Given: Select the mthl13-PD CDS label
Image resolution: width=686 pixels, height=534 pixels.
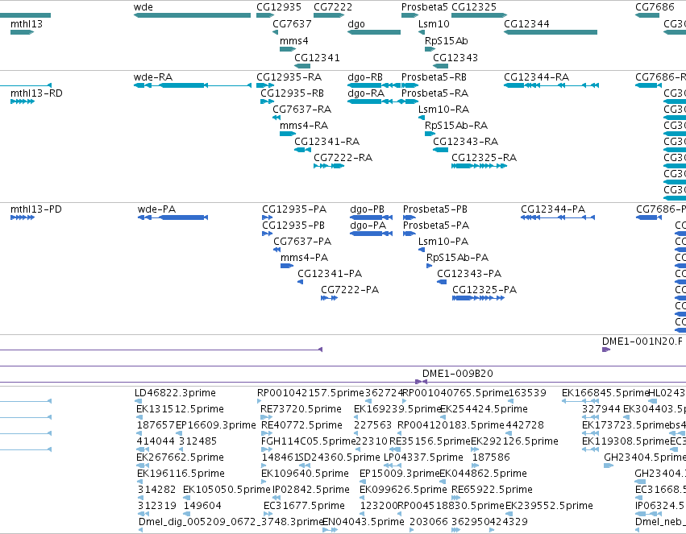Looking at the screenshot, I should point(36,209).
